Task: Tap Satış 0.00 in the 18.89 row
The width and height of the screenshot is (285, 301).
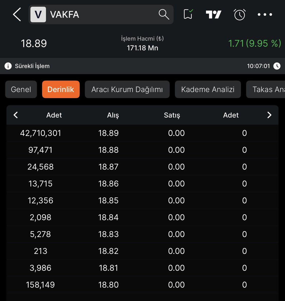Action: click(x=176, y=133)
